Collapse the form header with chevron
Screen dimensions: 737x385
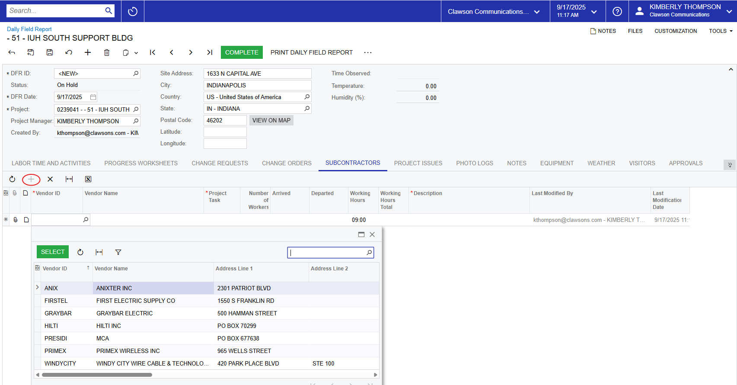pyautogui.click(x=731, y=69)
